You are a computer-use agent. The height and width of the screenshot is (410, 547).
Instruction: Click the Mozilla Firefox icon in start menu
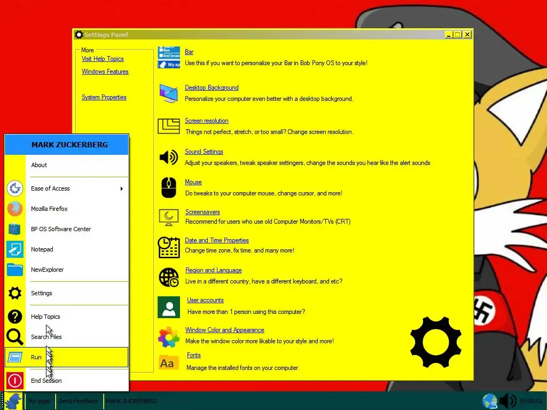[x=14, y=209]
